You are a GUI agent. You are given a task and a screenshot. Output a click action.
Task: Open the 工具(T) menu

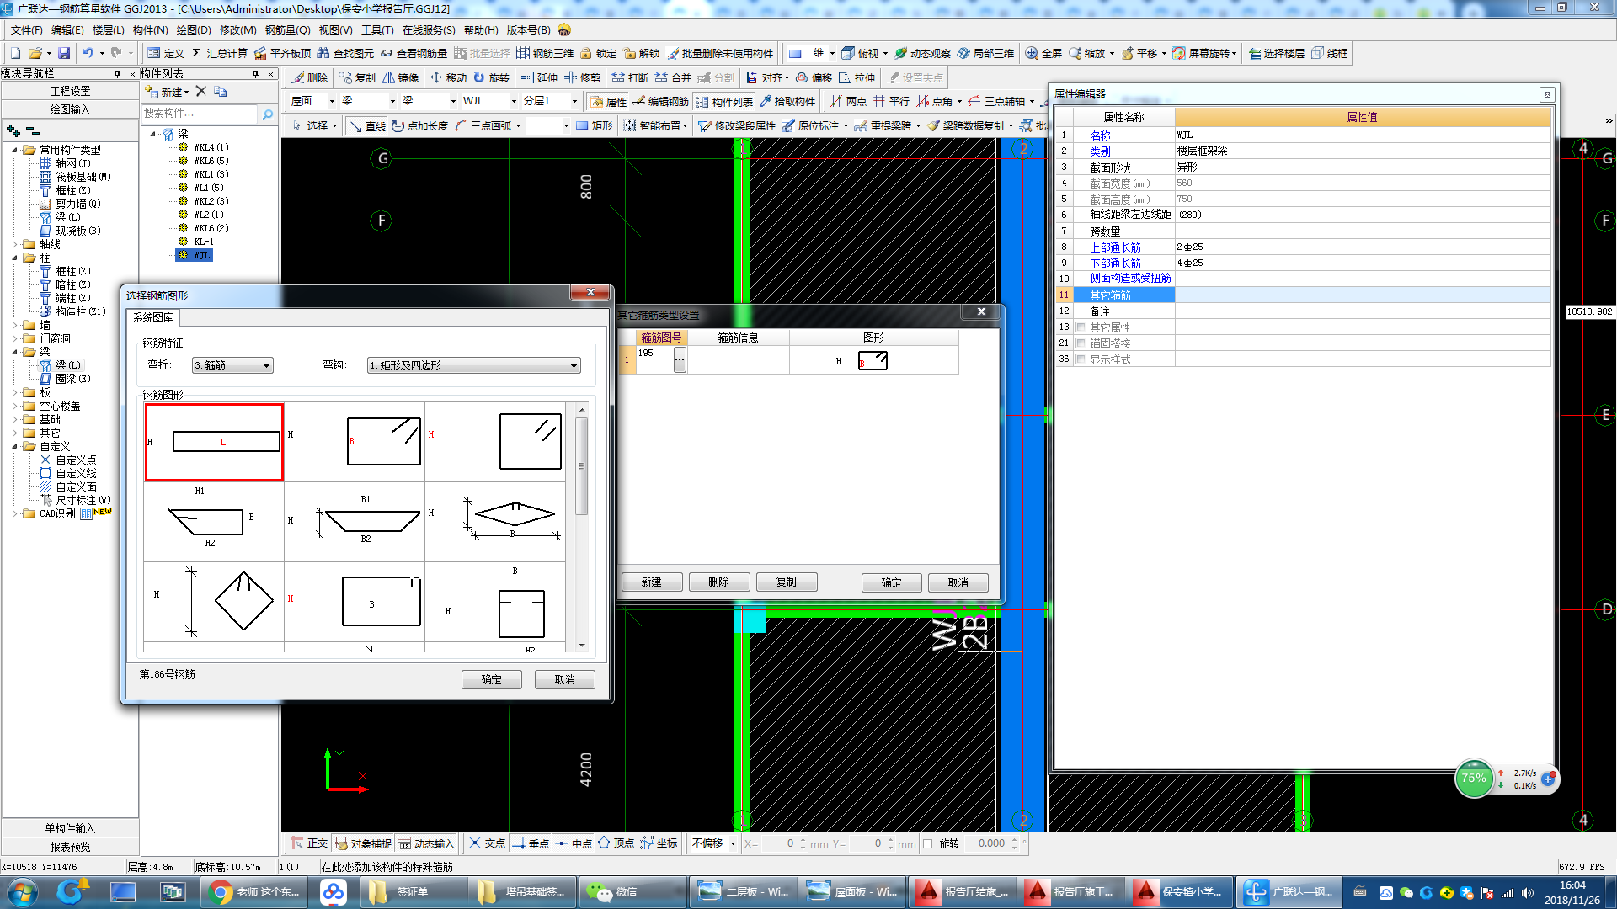pos(377,29)
